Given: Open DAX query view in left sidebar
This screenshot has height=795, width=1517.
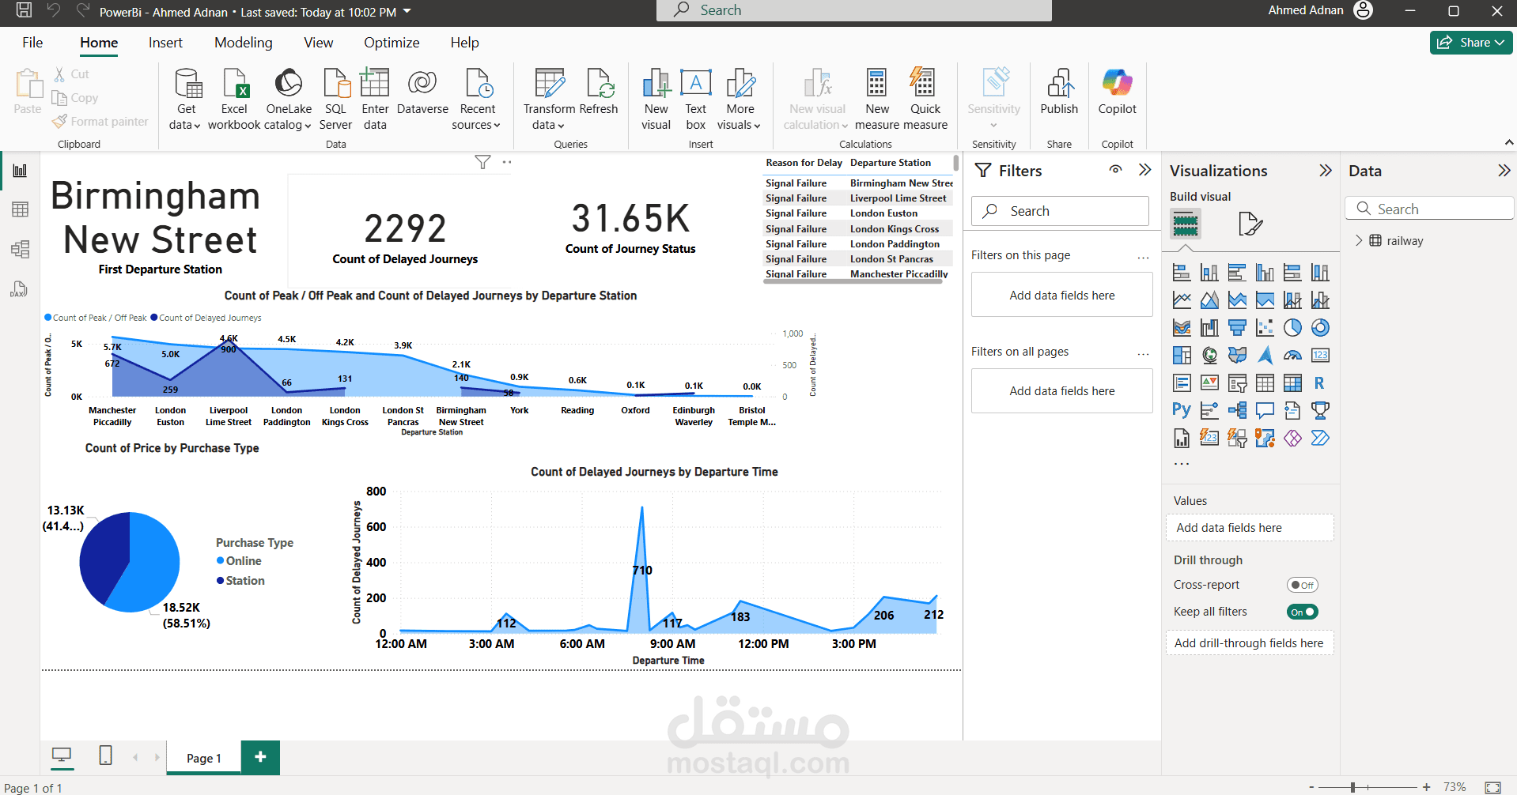Looking at the screenshot, I should 19,288.
